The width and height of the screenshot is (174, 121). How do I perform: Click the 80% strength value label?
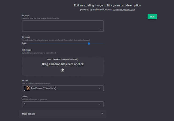[x=24, y=43]
